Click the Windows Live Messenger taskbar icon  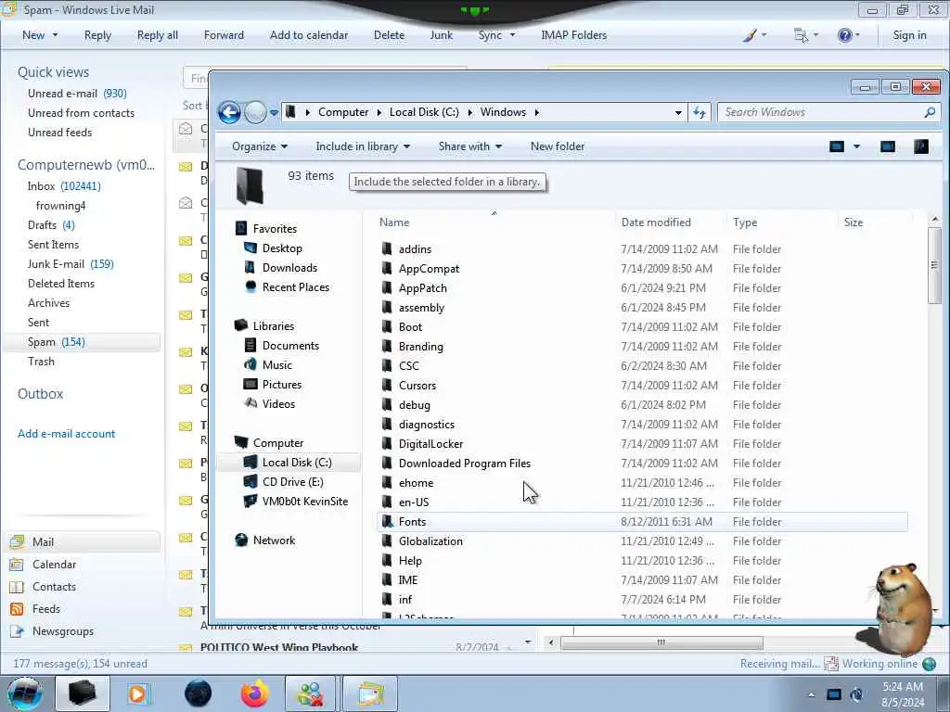[x=311, y=693]
